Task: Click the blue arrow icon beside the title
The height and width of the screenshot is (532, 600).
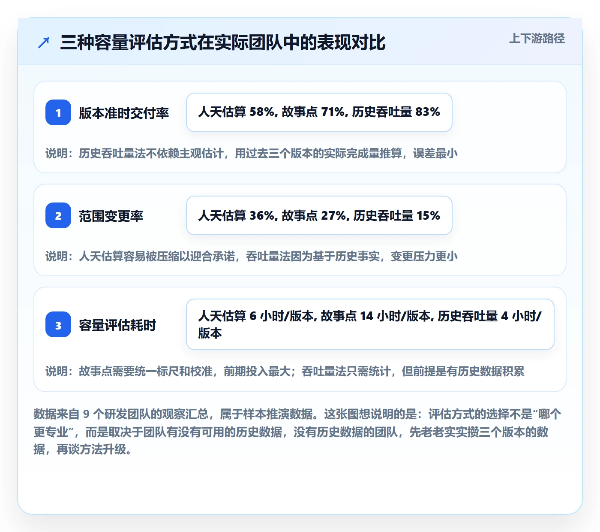Action: 44,43
